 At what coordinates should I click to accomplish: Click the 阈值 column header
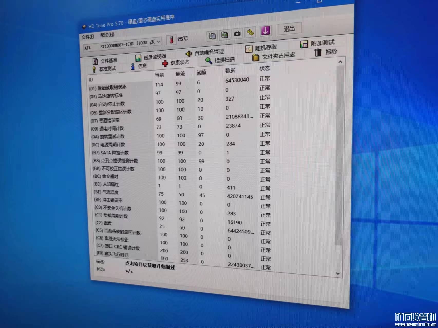pyautogui.click(x=202, y=72)
